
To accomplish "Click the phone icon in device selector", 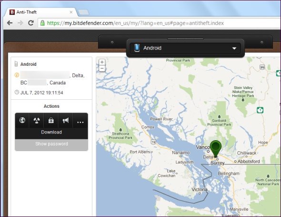I will (x=137, y=48).
